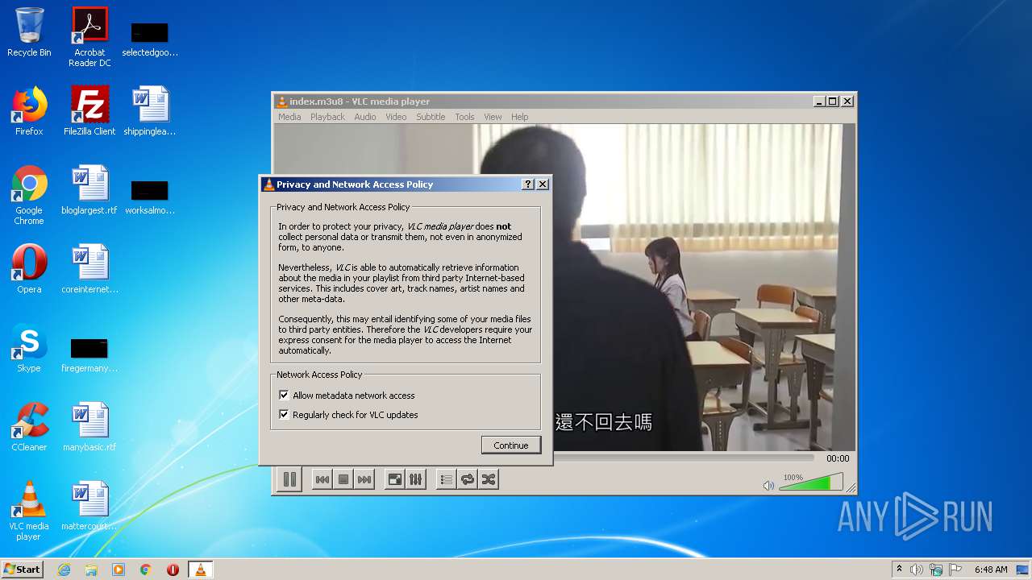This screenshot has width=1032, height=580.
Task: Adjust the VLC volume slider
Action: [810, 482]
